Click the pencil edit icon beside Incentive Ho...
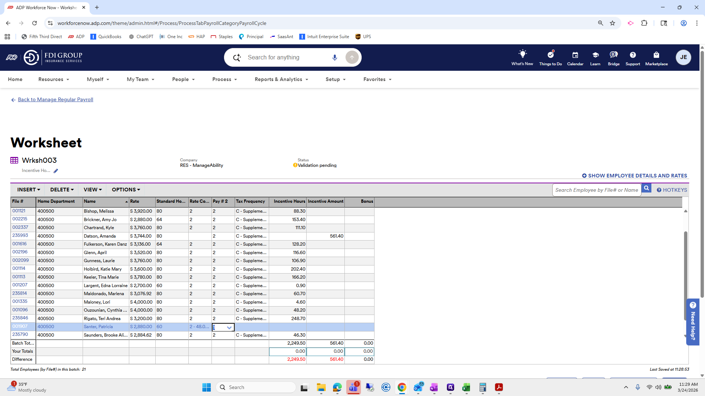 (56, 171)
